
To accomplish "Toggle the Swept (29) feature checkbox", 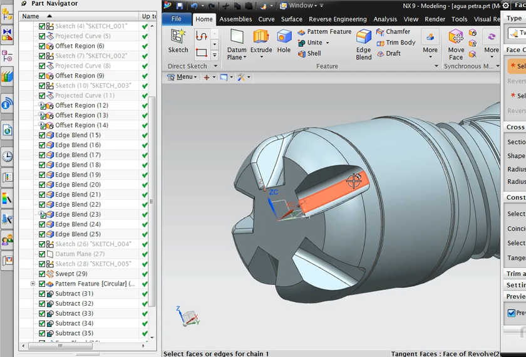I will tap(42, 274).
